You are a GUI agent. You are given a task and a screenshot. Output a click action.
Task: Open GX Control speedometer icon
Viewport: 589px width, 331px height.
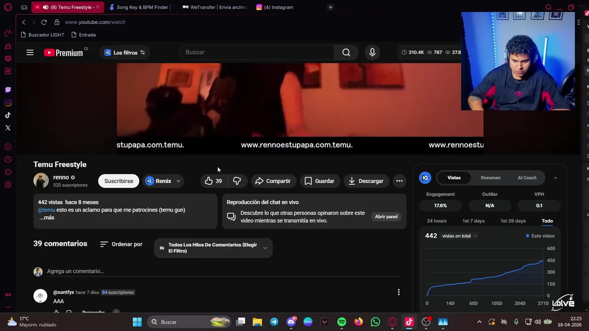click(8, 34)
